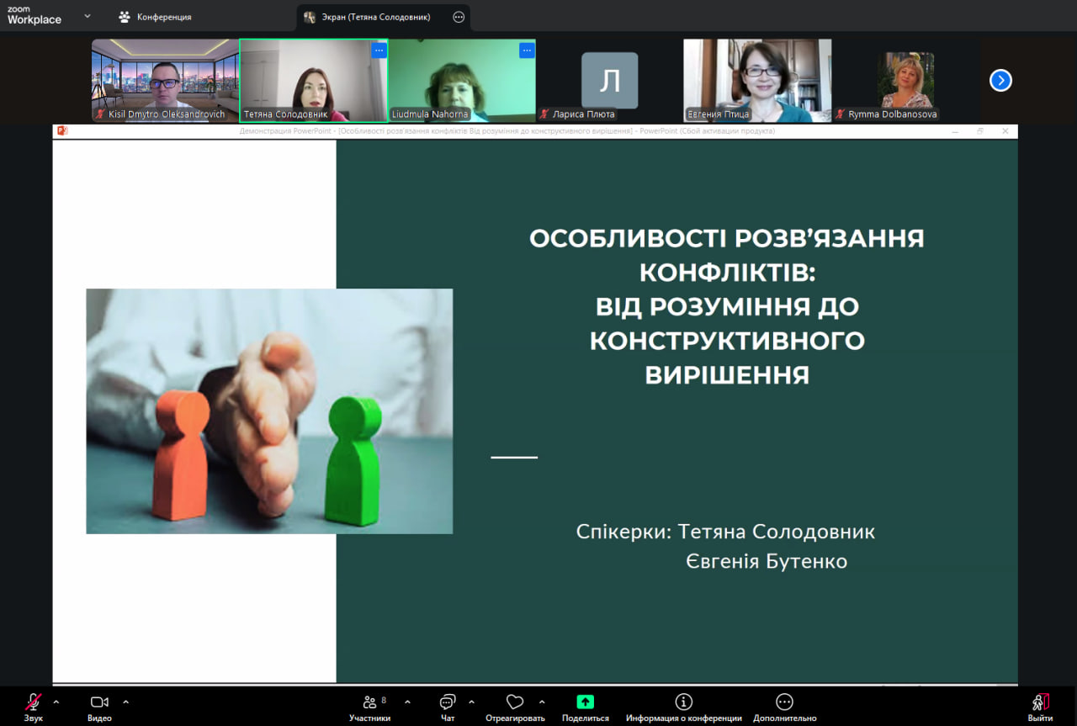Click the Отреагировать reactions heart icon

pyautogui.click(x=515, y=702)
